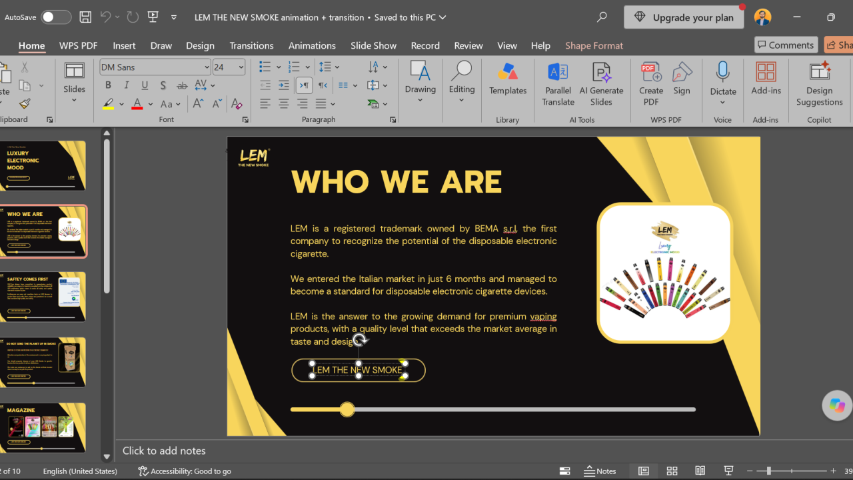Viewport: 853px width, 480px height.
Task: Apply text shadow formatting
Action: point(163,85)
